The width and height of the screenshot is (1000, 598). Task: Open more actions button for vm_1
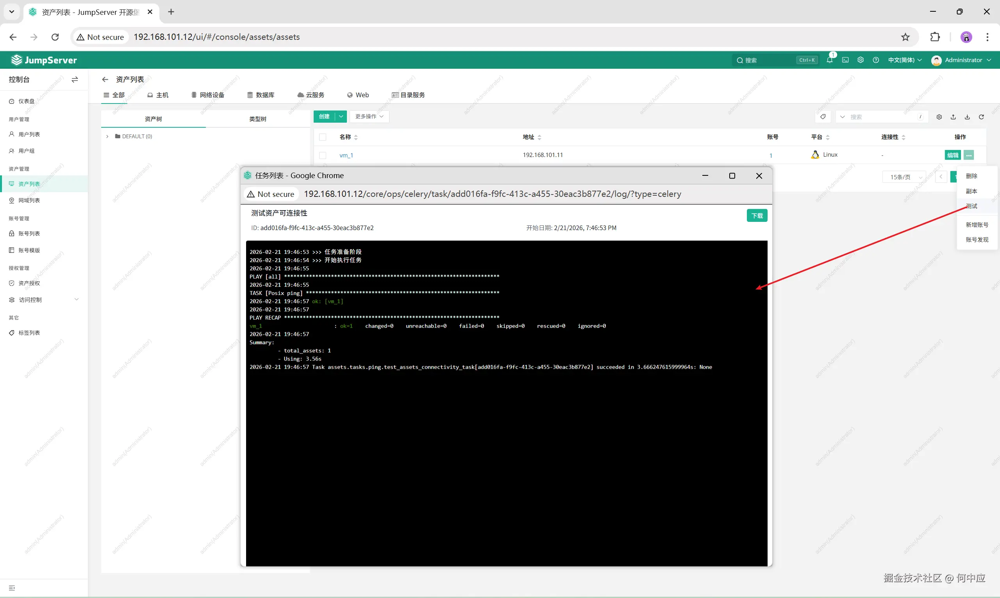[x=969, y=155]
